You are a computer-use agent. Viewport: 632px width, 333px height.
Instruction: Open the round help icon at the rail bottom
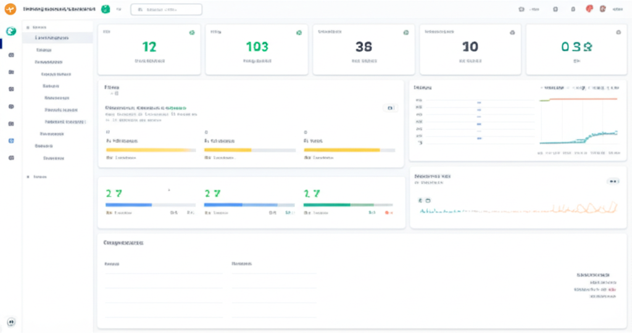pyautogui.click(x=11, y=322)
